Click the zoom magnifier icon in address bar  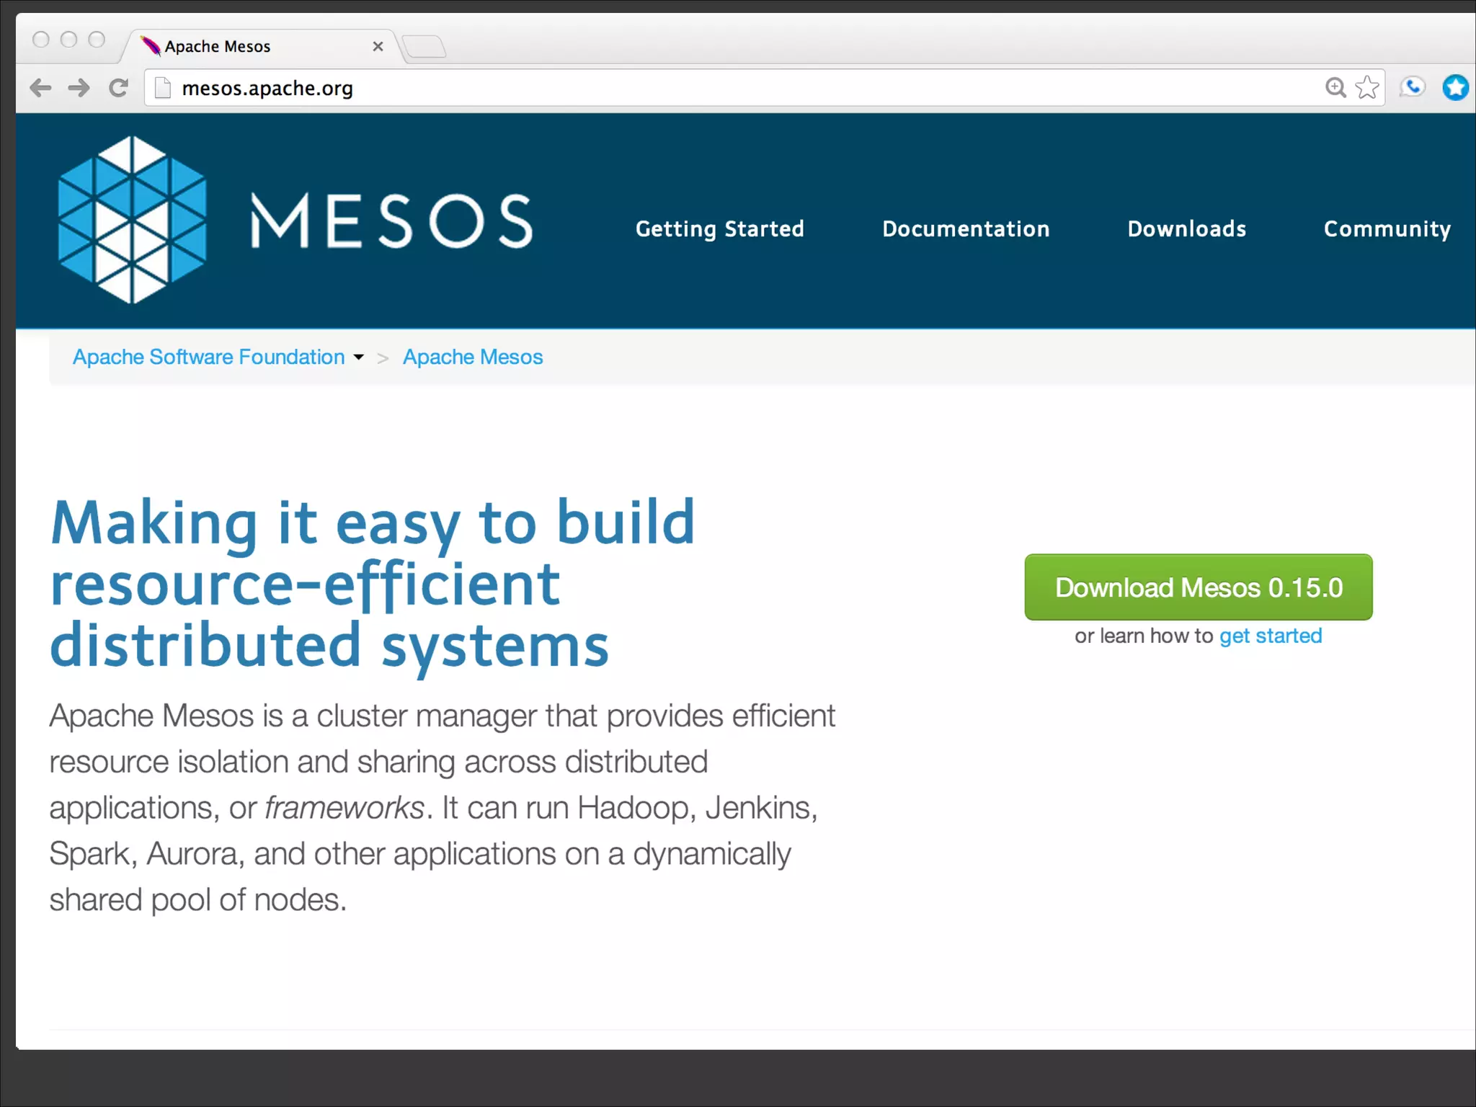click(x=1335, y=88)
